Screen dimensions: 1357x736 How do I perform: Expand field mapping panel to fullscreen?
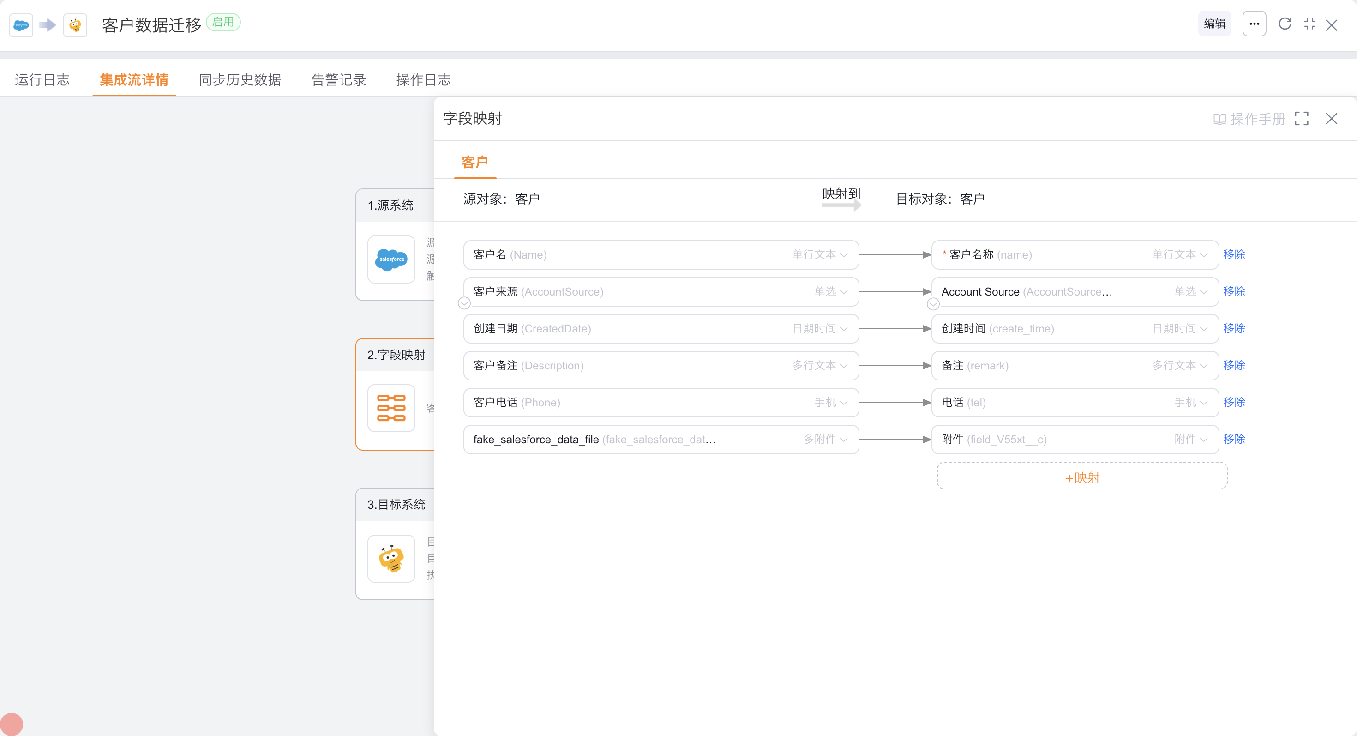coord(1301,119)
